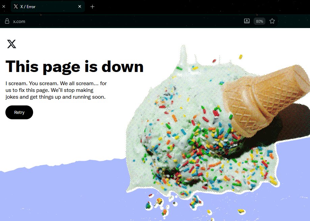Screen dimensions: 310x221
Task: Open a new browser tab
Action: 92,7
